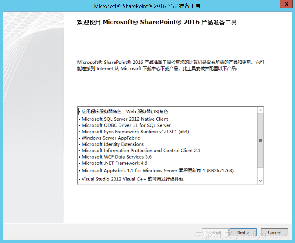Select 'Visual Studio 2012 Visual C++' redistributable line
This screenshot has height=243, width=295.
(131, 179)
